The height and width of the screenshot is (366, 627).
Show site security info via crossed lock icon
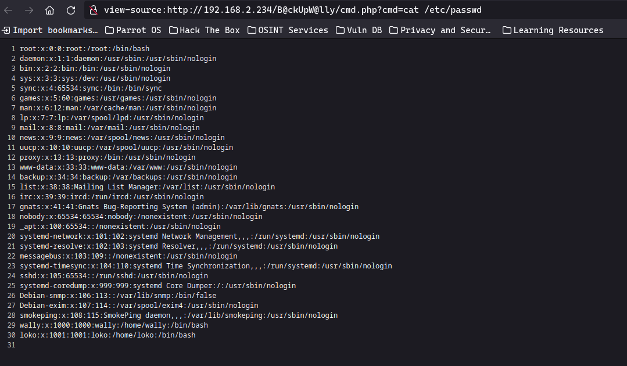[x=94, y=10]
